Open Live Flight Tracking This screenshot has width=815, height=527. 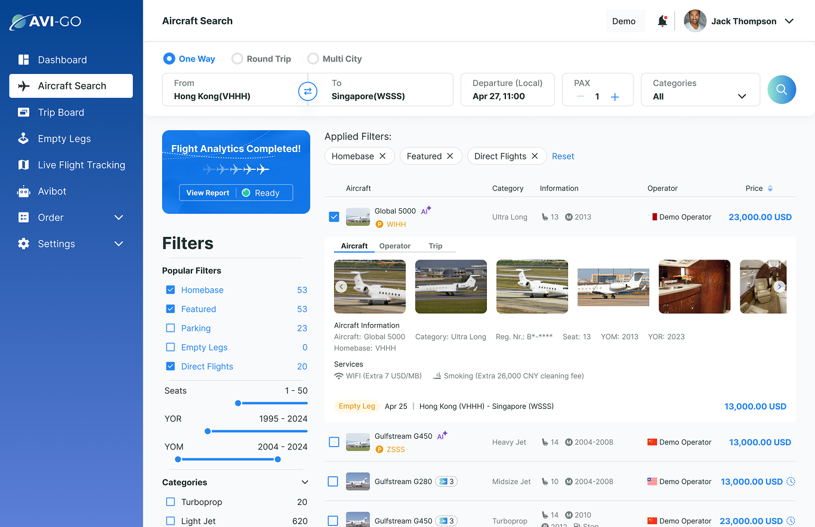pos(72,165)
